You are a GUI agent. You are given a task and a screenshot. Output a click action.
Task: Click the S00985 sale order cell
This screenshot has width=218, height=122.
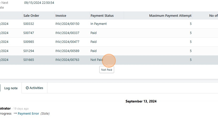(x=29, y=42)
